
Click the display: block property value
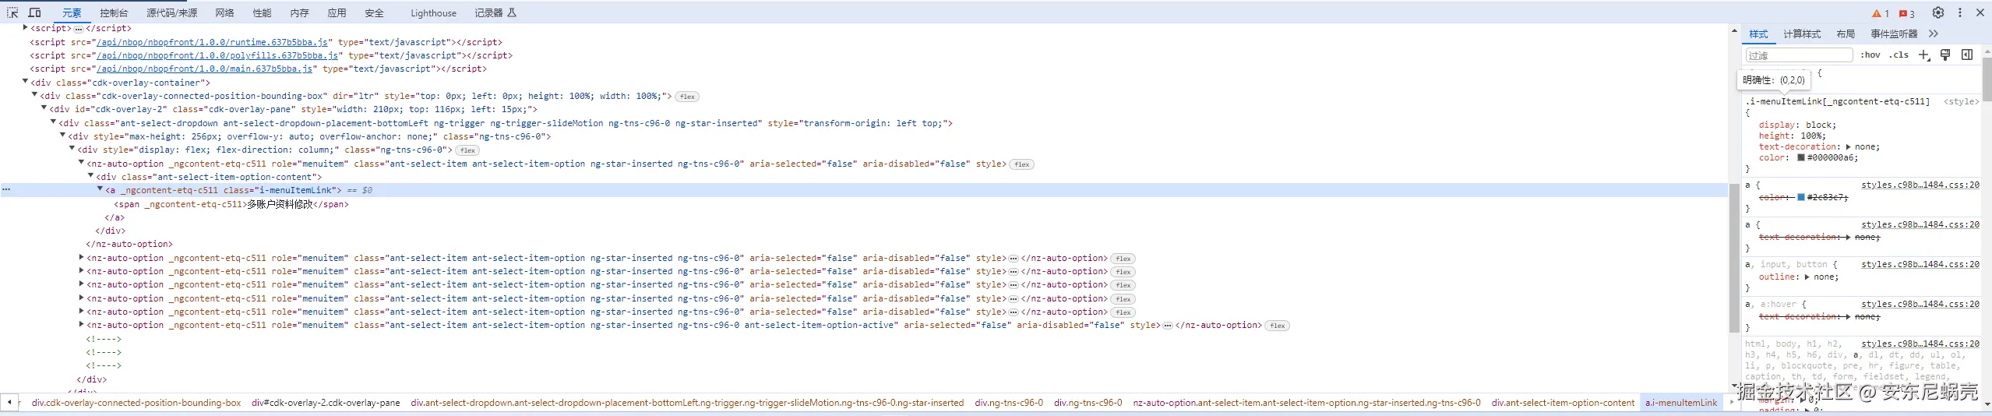pyautogui.click(x=1821, y=125)
